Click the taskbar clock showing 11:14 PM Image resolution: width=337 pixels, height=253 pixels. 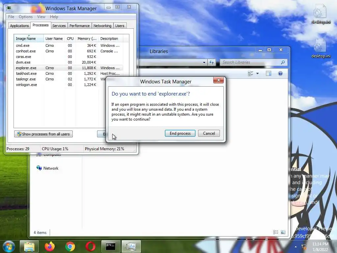click(320, 247)
